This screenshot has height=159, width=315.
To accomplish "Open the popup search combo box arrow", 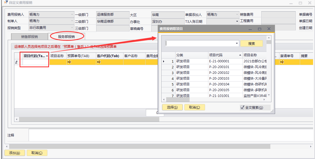I will [237, 43].
